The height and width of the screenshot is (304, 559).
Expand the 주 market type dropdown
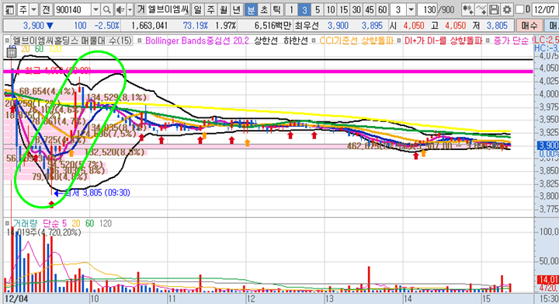pyautogui.click(x=33, y=9)
